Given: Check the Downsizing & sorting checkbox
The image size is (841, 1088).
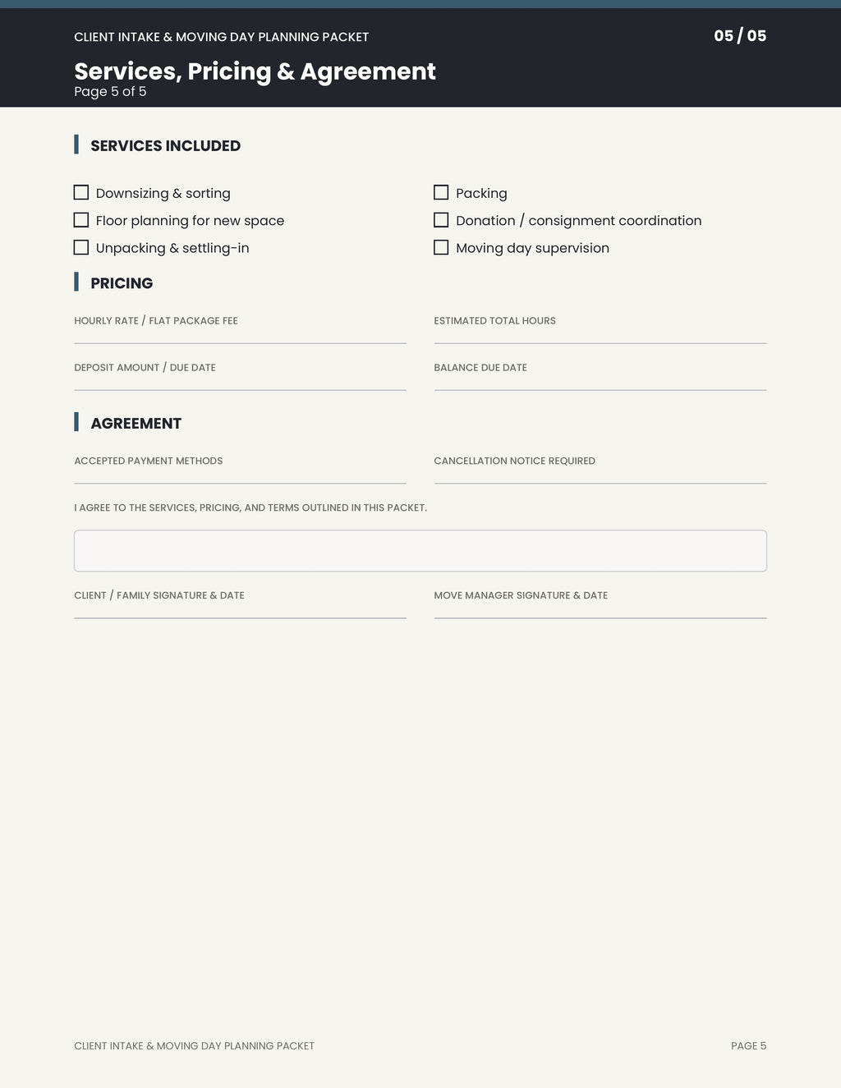Looking at the screenshot, I should pyautogui.click(x=81, y=192).
